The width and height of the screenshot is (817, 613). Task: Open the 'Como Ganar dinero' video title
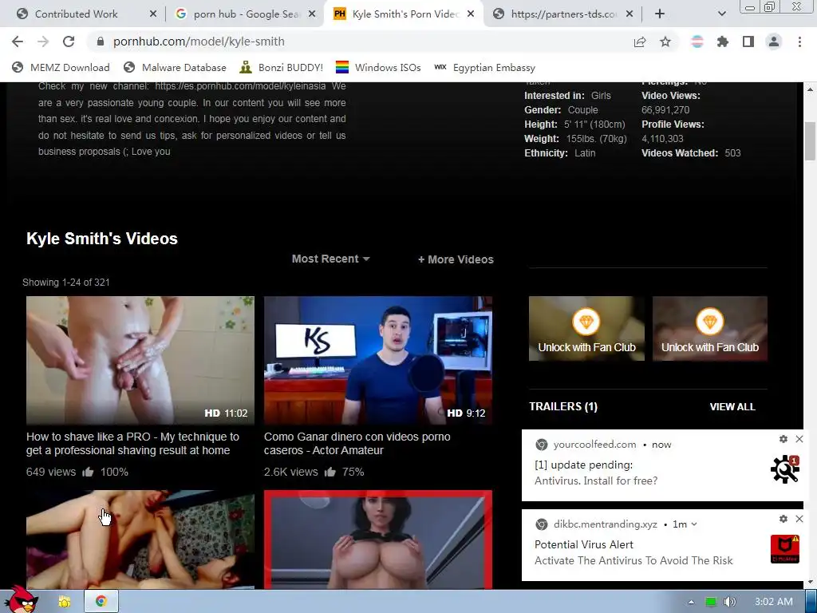tap(357, 444)
